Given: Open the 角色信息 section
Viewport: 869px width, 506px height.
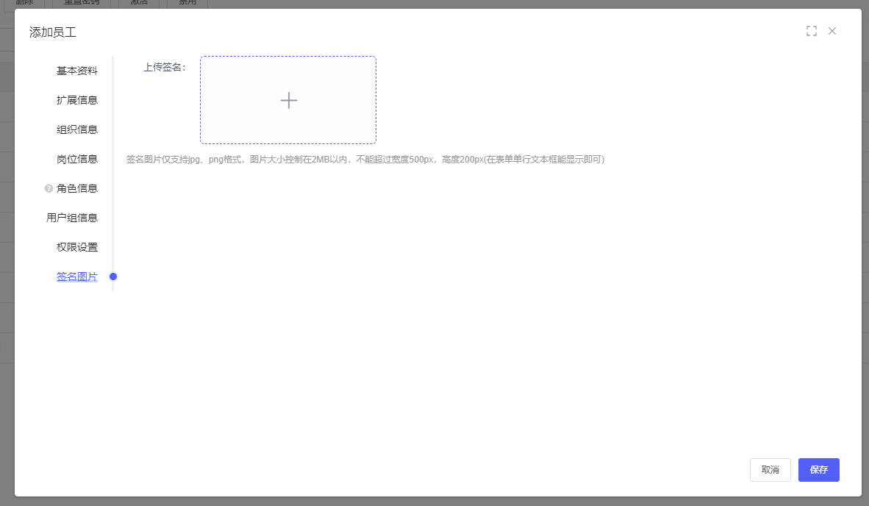Looking at the screenshot, I should tap(76, 188).
